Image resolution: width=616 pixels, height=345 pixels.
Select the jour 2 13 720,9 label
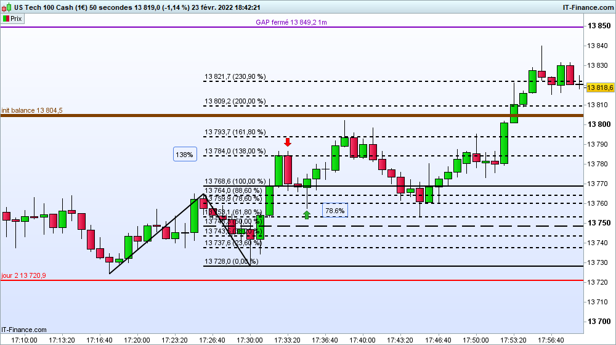23,275
